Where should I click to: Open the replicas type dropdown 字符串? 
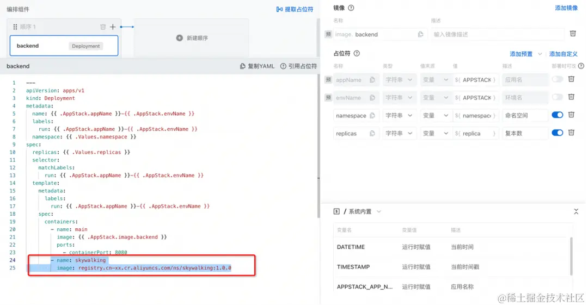399,133
